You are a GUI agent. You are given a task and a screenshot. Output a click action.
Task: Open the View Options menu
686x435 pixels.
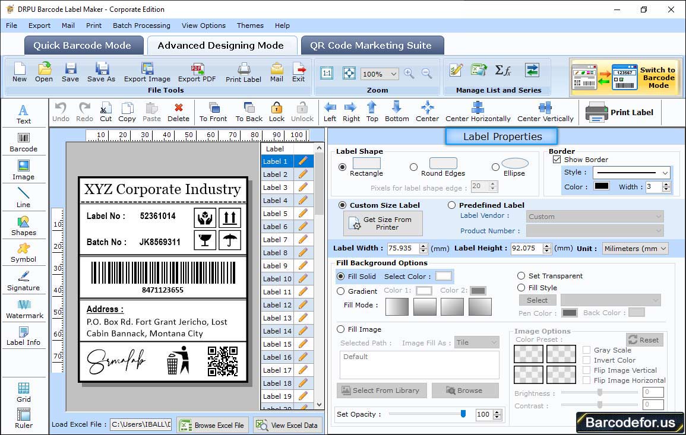click(x=204, y=26)
